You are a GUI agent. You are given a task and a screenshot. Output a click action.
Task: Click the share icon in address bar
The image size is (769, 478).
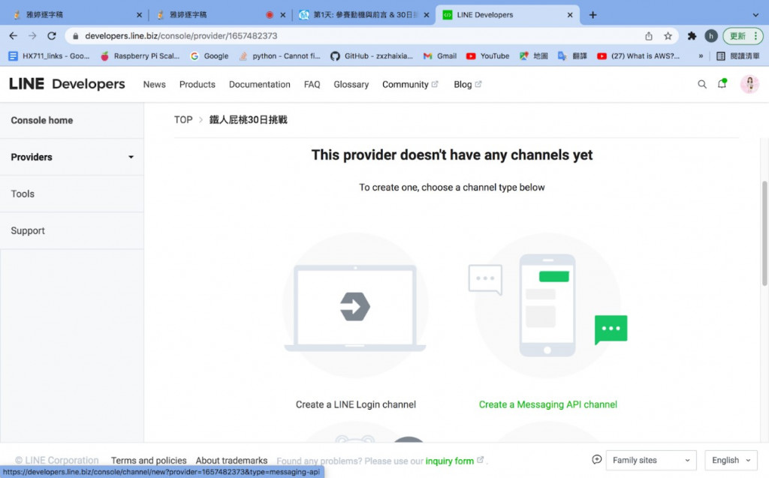648,36
